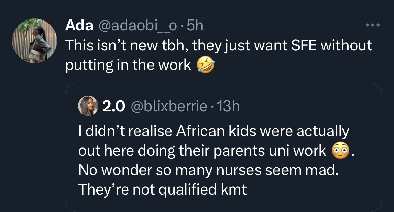Screen dimensions: 394x212
Task: Click the @blixberrie handle
Action: [169, 107]
